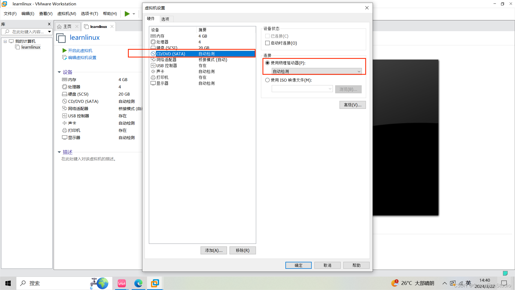This screenshot has width=515, height=290.
Task: Open the 查看(V) menu
Action: coord(46,14)
